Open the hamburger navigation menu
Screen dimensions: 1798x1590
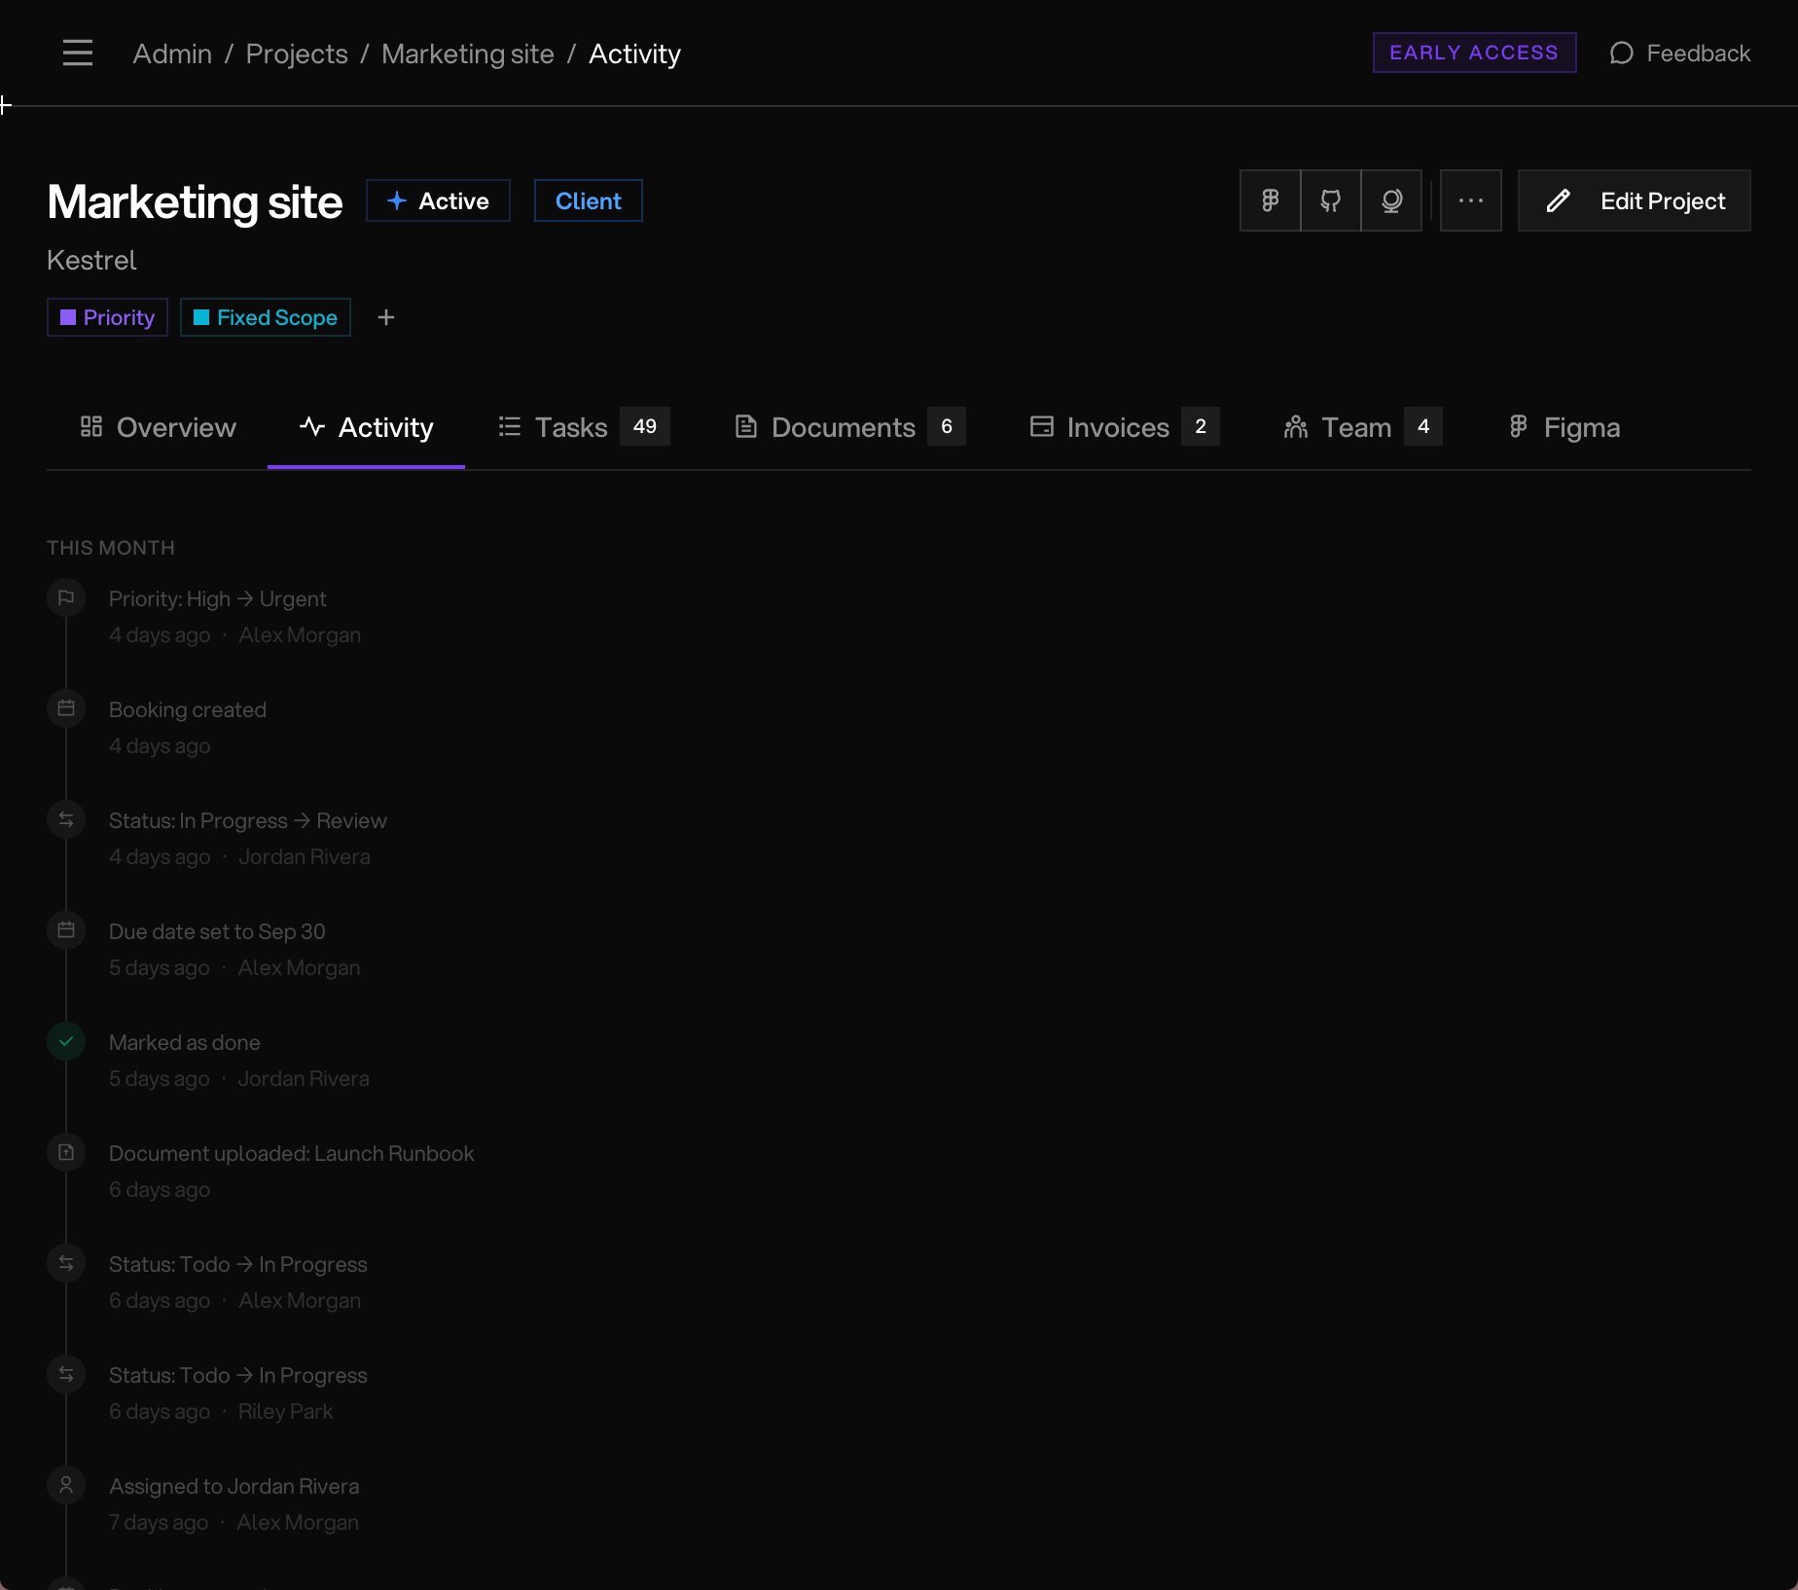78,53
